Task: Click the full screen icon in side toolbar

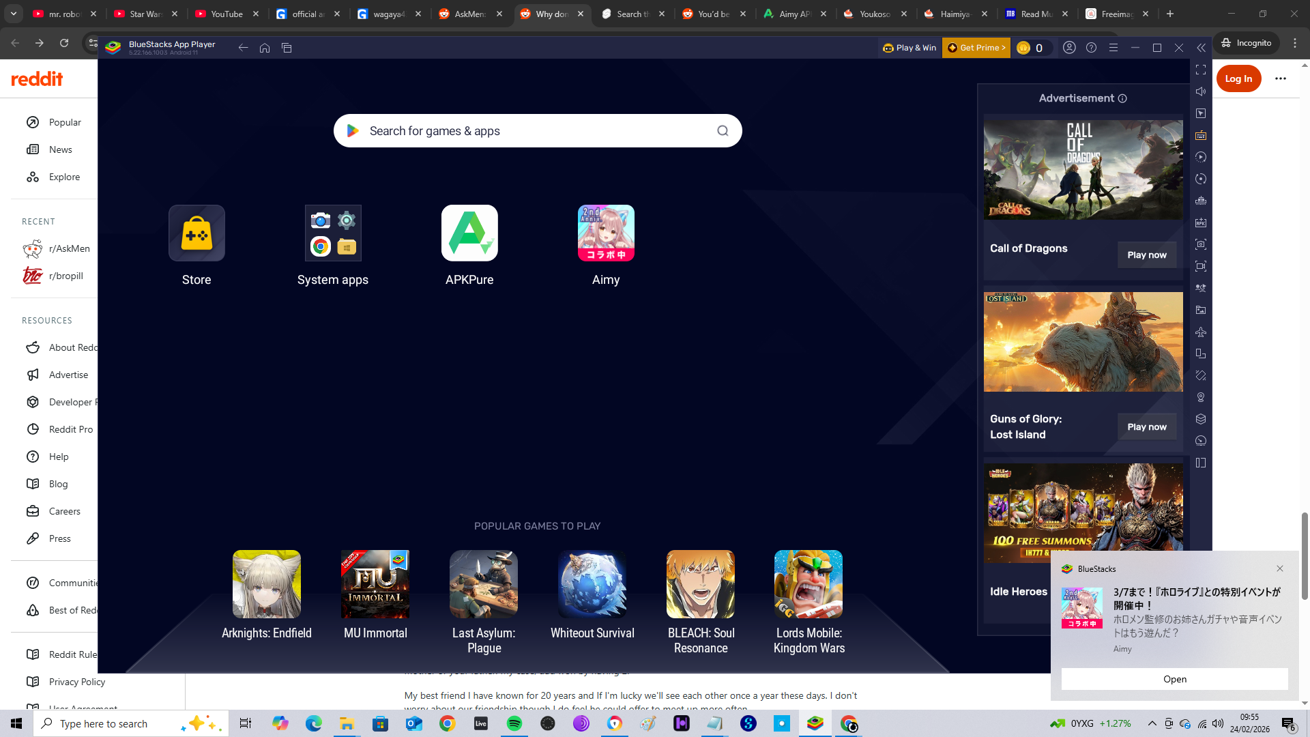Action: click(1201, 70)
